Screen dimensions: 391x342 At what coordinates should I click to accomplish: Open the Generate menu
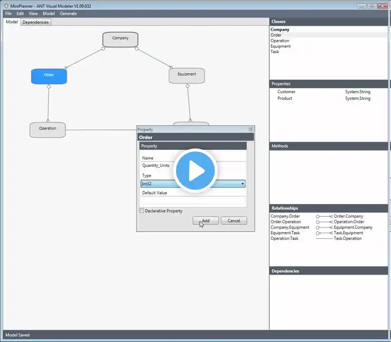pyautogui.click(x=68, y=13)
